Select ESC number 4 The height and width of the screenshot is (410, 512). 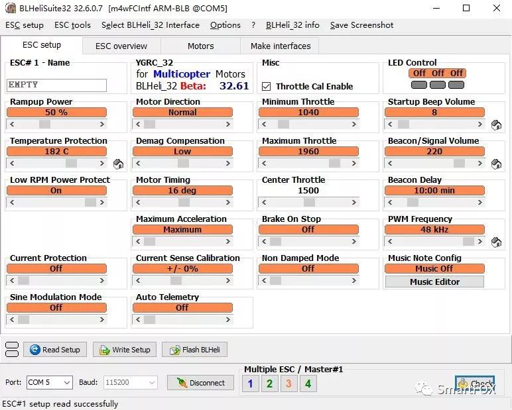click(308, 384)
